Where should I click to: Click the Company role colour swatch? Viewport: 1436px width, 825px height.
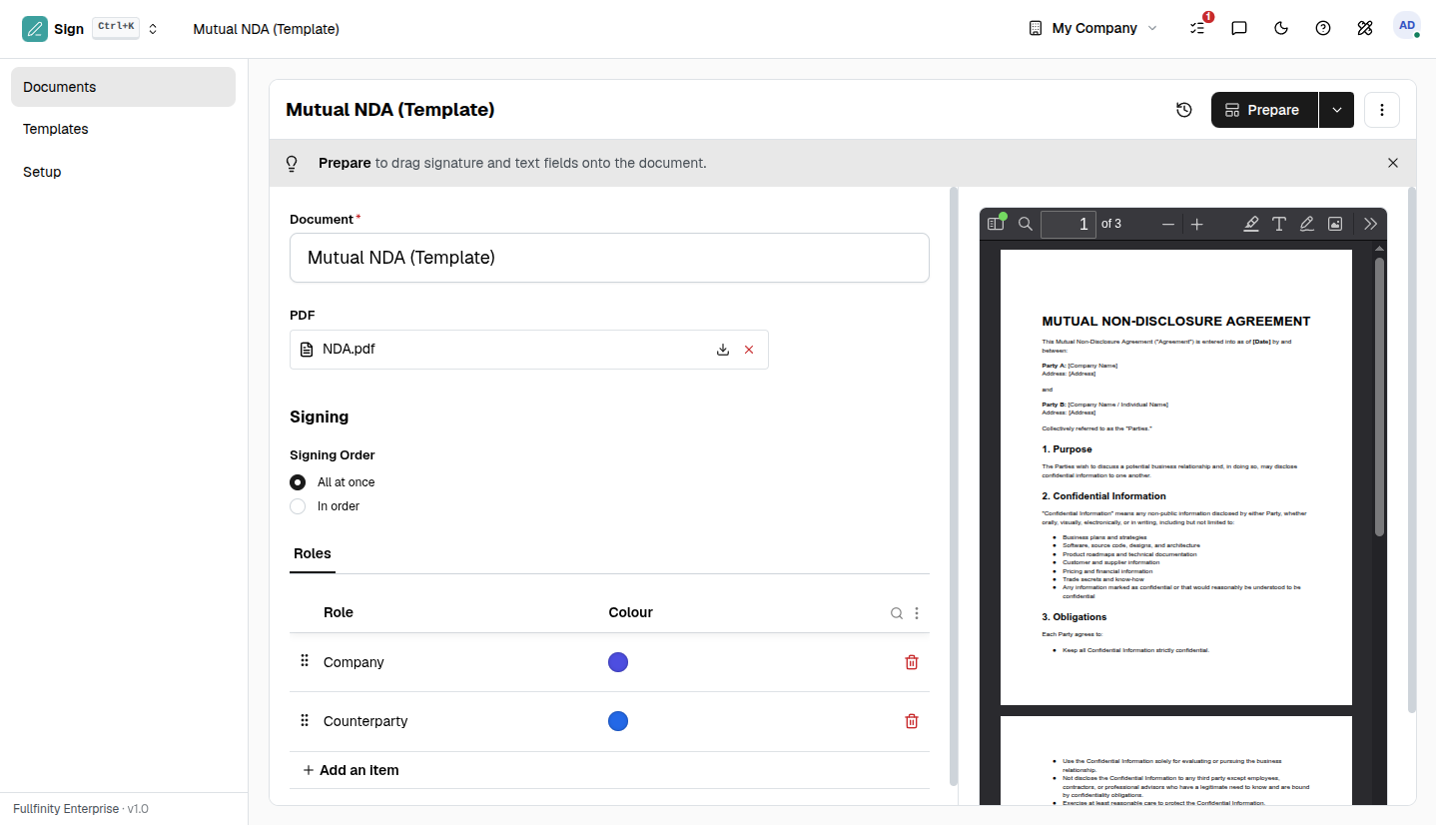pos(618,662)
